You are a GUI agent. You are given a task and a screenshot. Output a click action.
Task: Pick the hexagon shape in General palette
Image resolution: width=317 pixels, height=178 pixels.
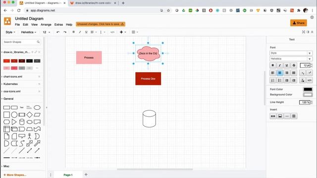[6, 122]
